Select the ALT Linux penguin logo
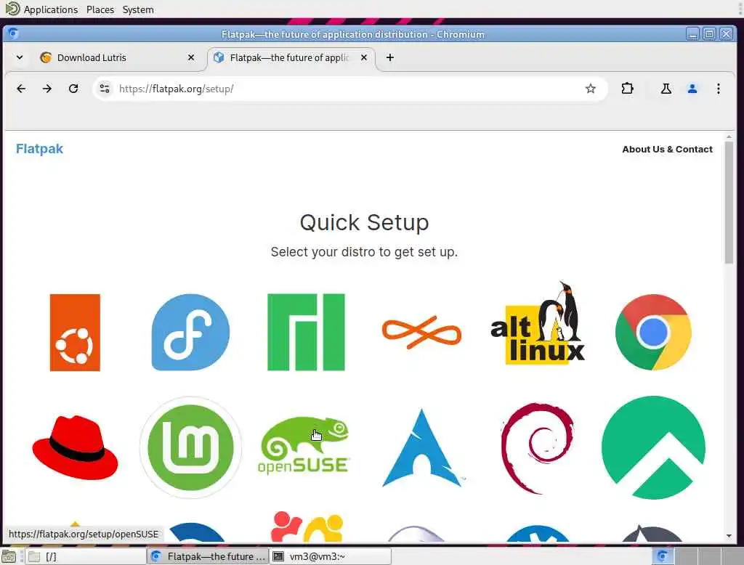The image size is (744, 565). (x=538, y=324)
